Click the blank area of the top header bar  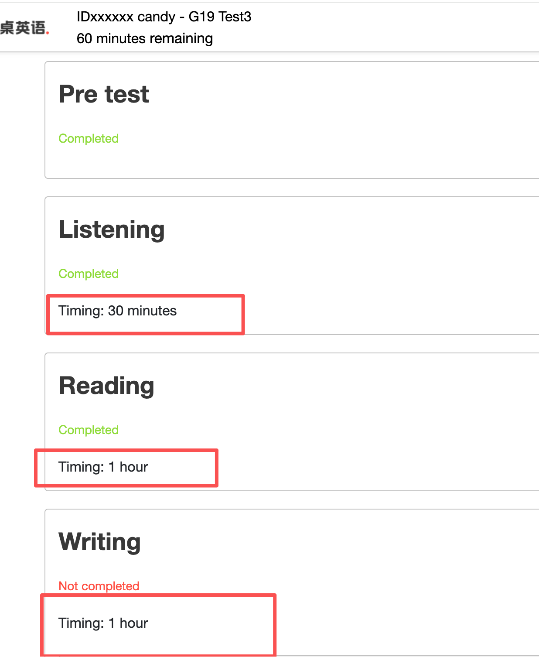[392, 27]
